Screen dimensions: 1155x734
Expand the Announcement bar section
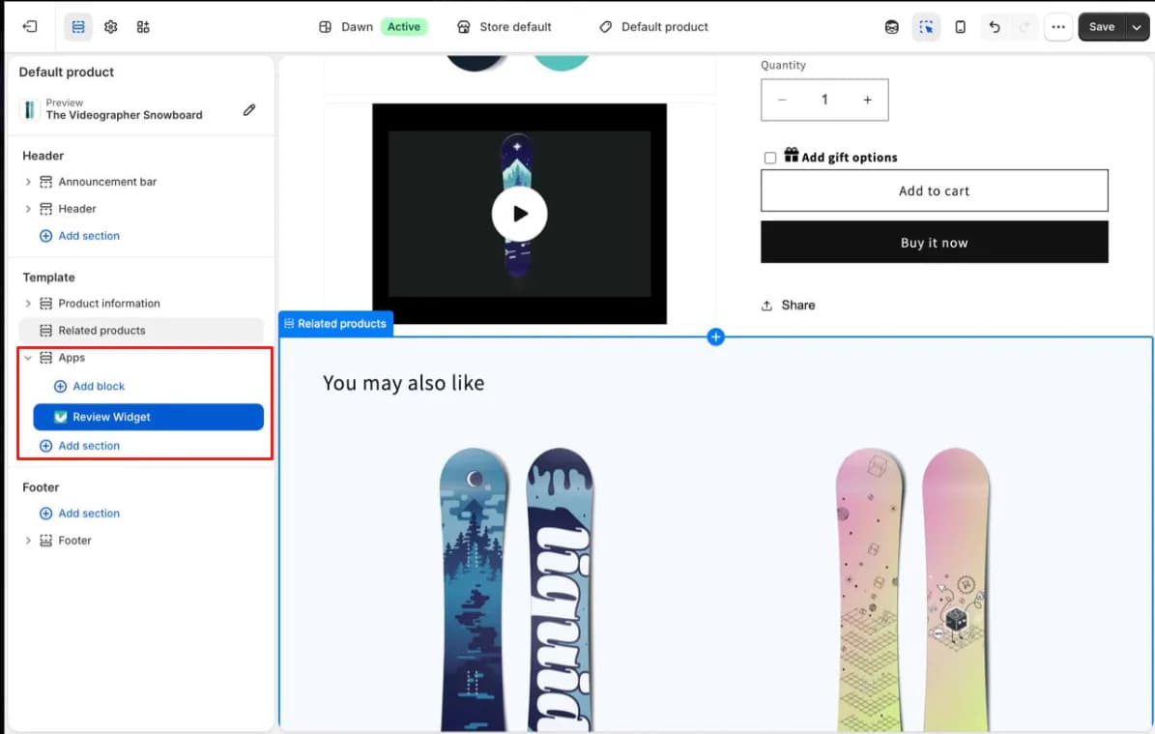[28, 181]
